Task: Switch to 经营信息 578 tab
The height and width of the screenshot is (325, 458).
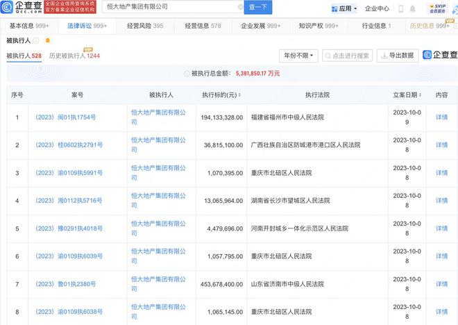Action: point(203,26)
